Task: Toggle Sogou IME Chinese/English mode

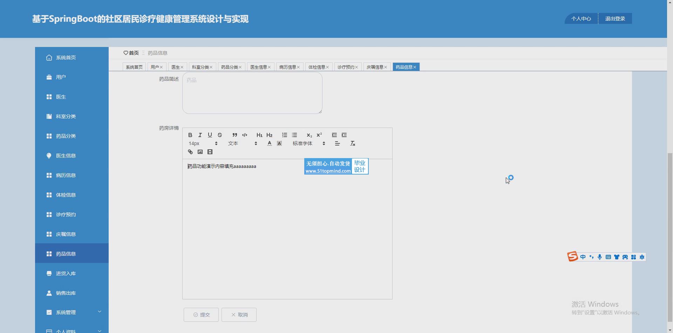Action: point(583,257)
